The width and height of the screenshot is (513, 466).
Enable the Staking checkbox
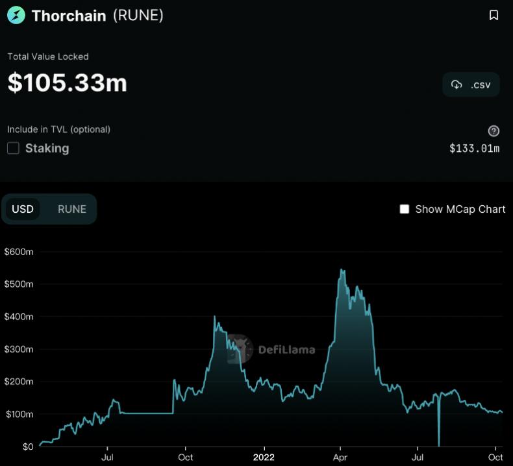point(13,149)
